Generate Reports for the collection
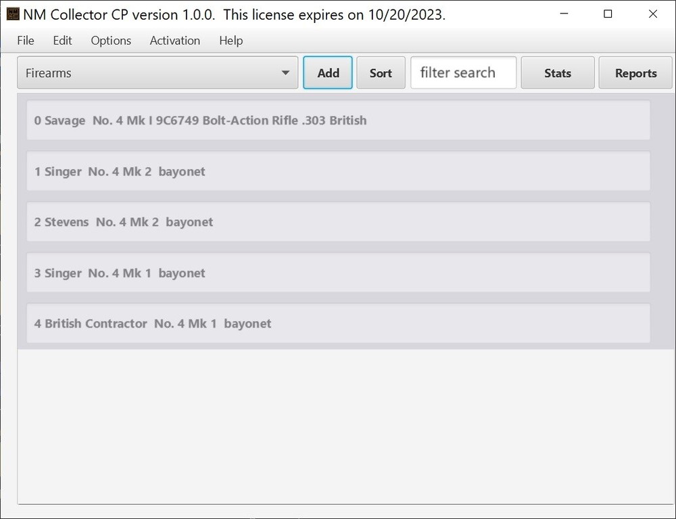 pyautogui.click(x=635, y=72)
